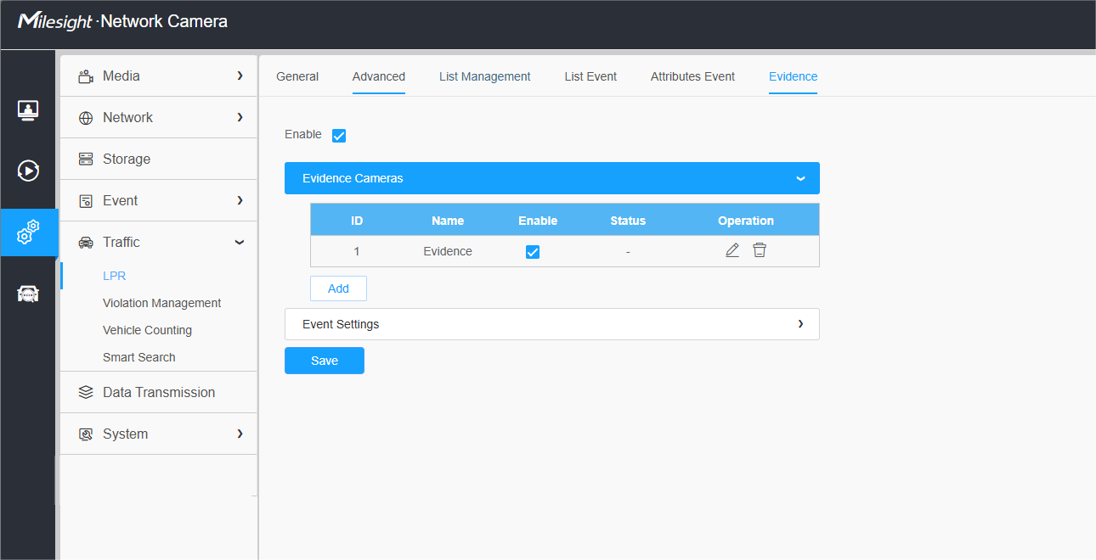Viewport: 1096px width, 560px height.
Task: Uncheck Enable box in Evidence row
Action: (x=533, y=252)
